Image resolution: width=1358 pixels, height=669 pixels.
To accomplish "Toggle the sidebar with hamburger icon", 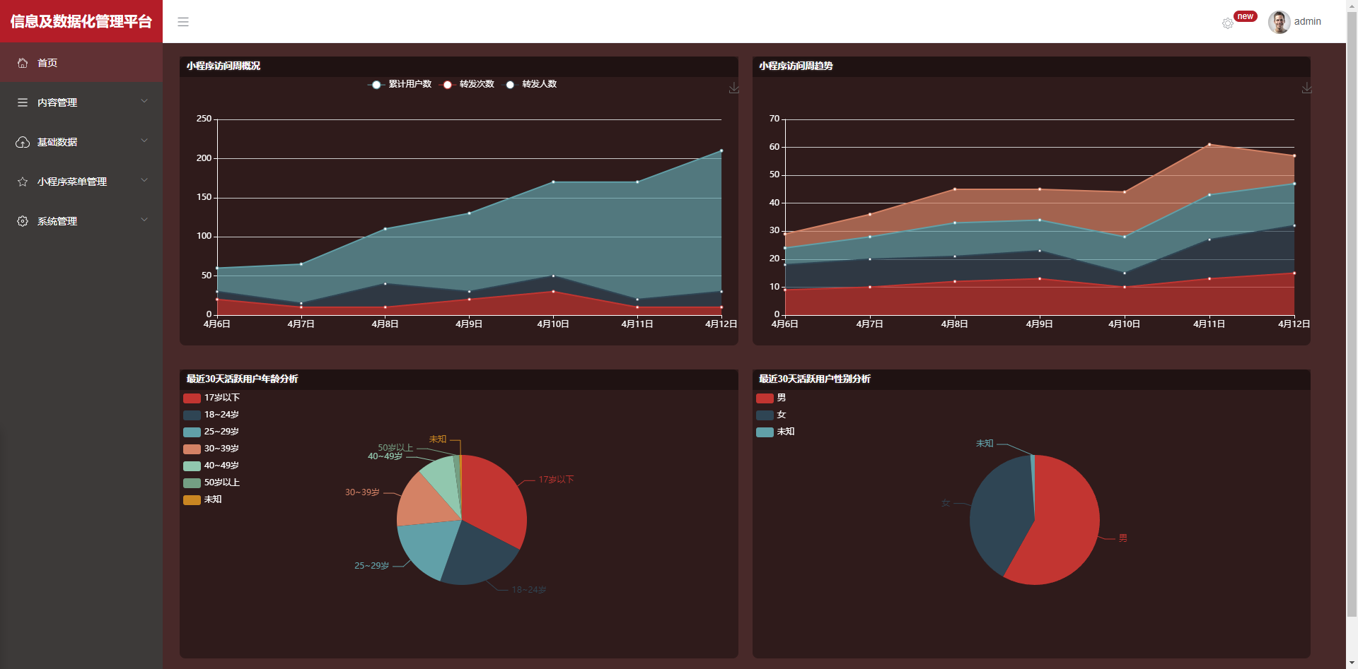I will pyautogui.click(x=183, y=22).
